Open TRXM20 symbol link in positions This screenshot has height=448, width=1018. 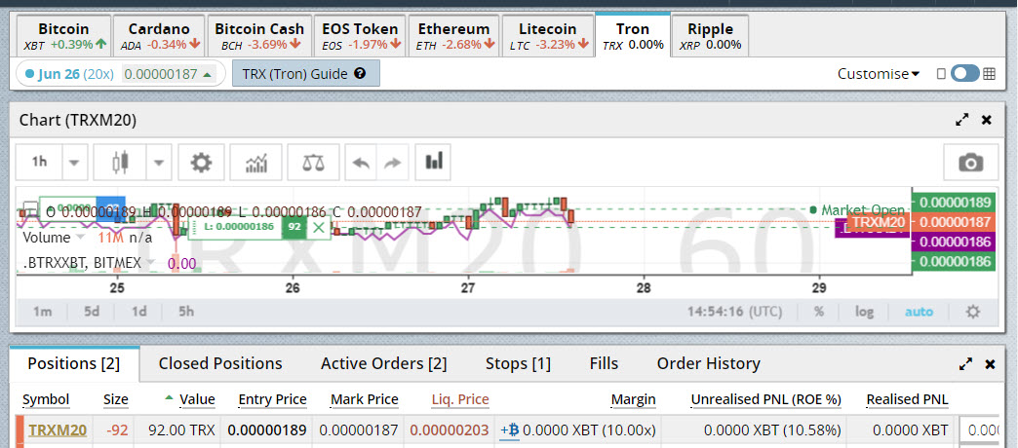click(58, 430)
